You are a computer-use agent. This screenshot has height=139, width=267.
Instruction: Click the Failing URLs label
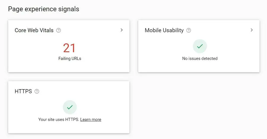tap(70, 58)
